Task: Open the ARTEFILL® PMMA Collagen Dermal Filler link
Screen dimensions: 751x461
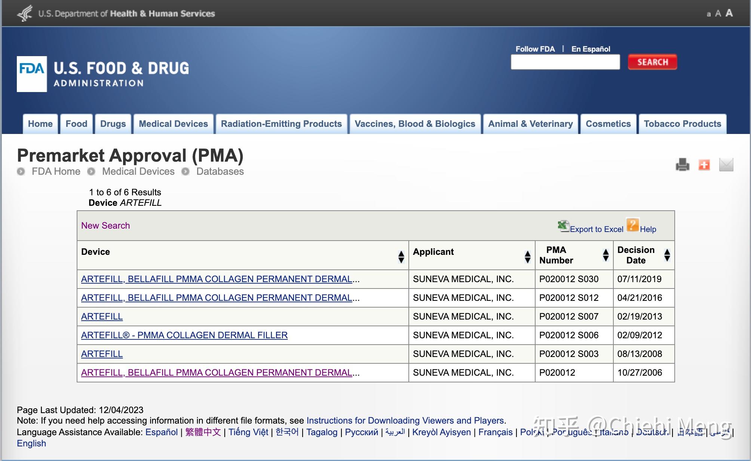Action: click(184, 335)
